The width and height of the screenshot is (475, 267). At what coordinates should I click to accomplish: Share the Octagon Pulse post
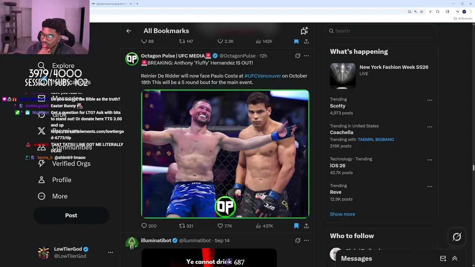[306, 226]
